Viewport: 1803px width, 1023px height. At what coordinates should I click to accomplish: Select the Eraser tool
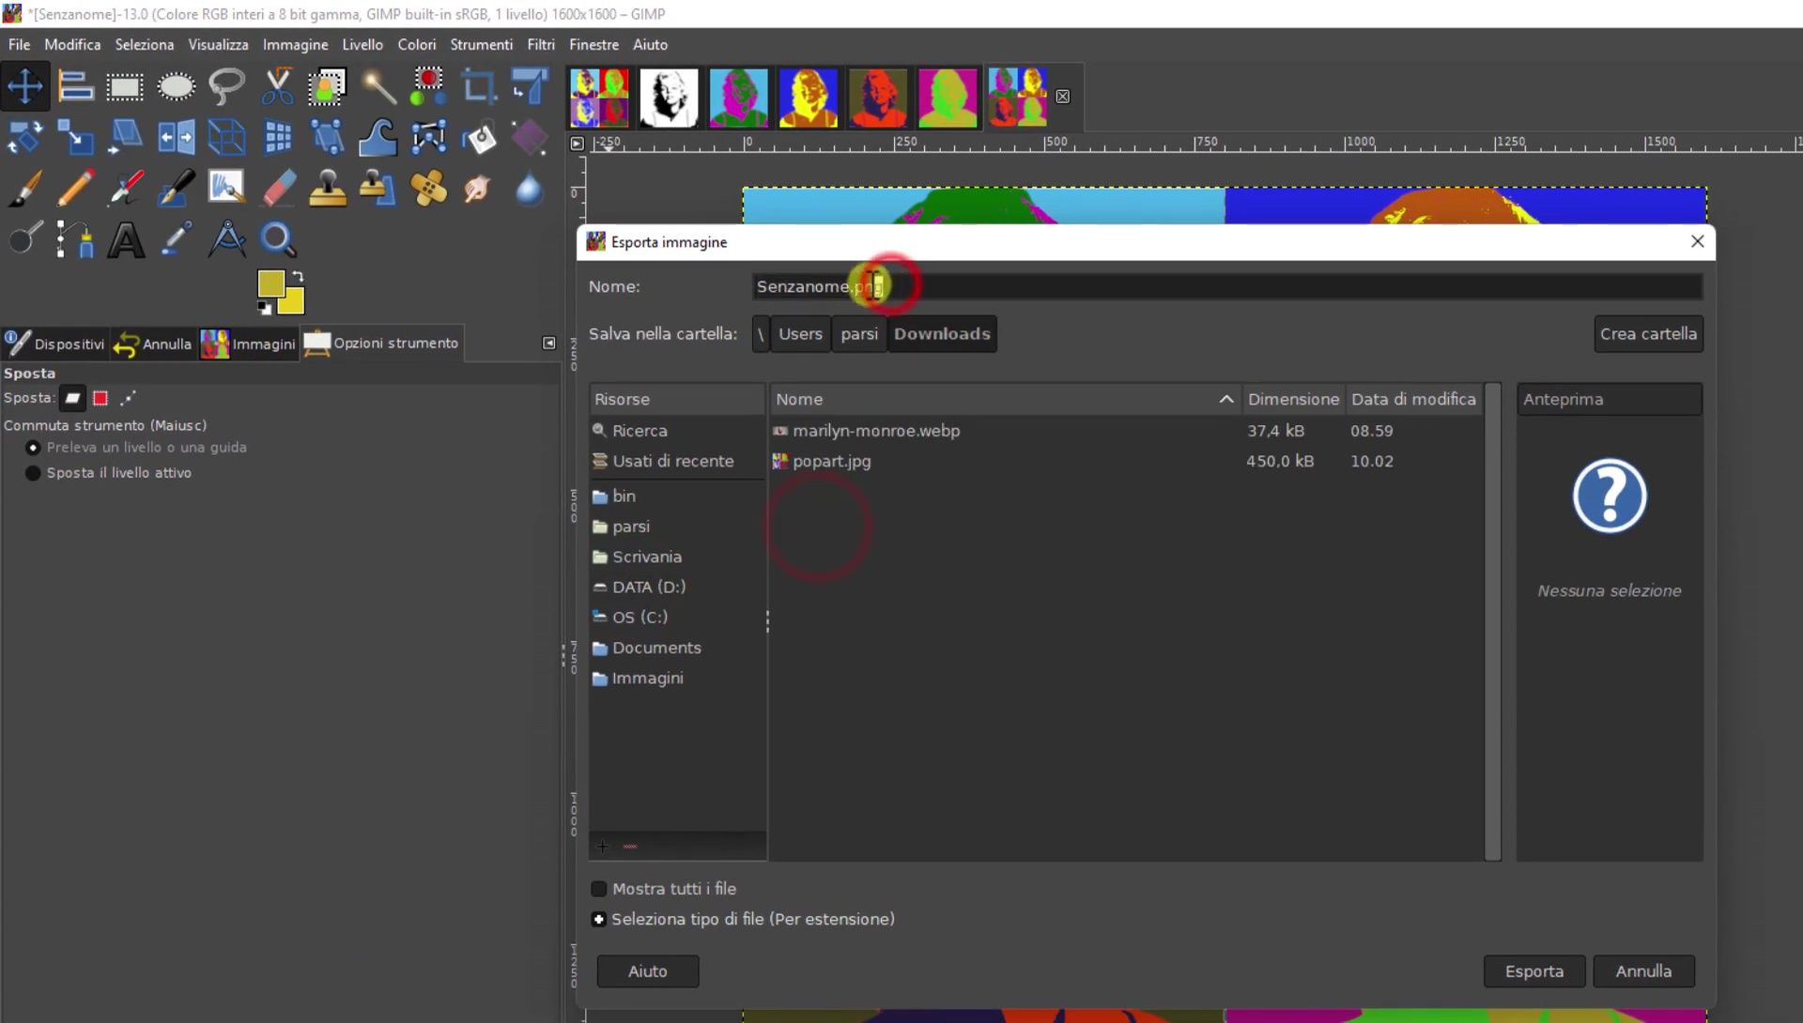point(277,188)
